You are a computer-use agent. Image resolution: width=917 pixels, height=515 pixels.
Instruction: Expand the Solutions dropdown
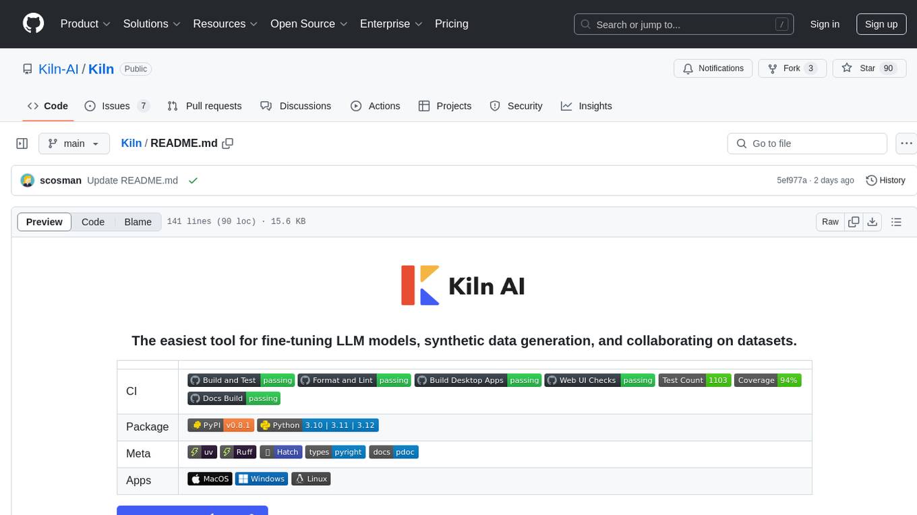[x=152, y=24]
